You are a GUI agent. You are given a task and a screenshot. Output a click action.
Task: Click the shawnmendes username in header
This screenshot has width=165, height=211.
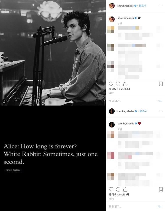tap(125, 6)
